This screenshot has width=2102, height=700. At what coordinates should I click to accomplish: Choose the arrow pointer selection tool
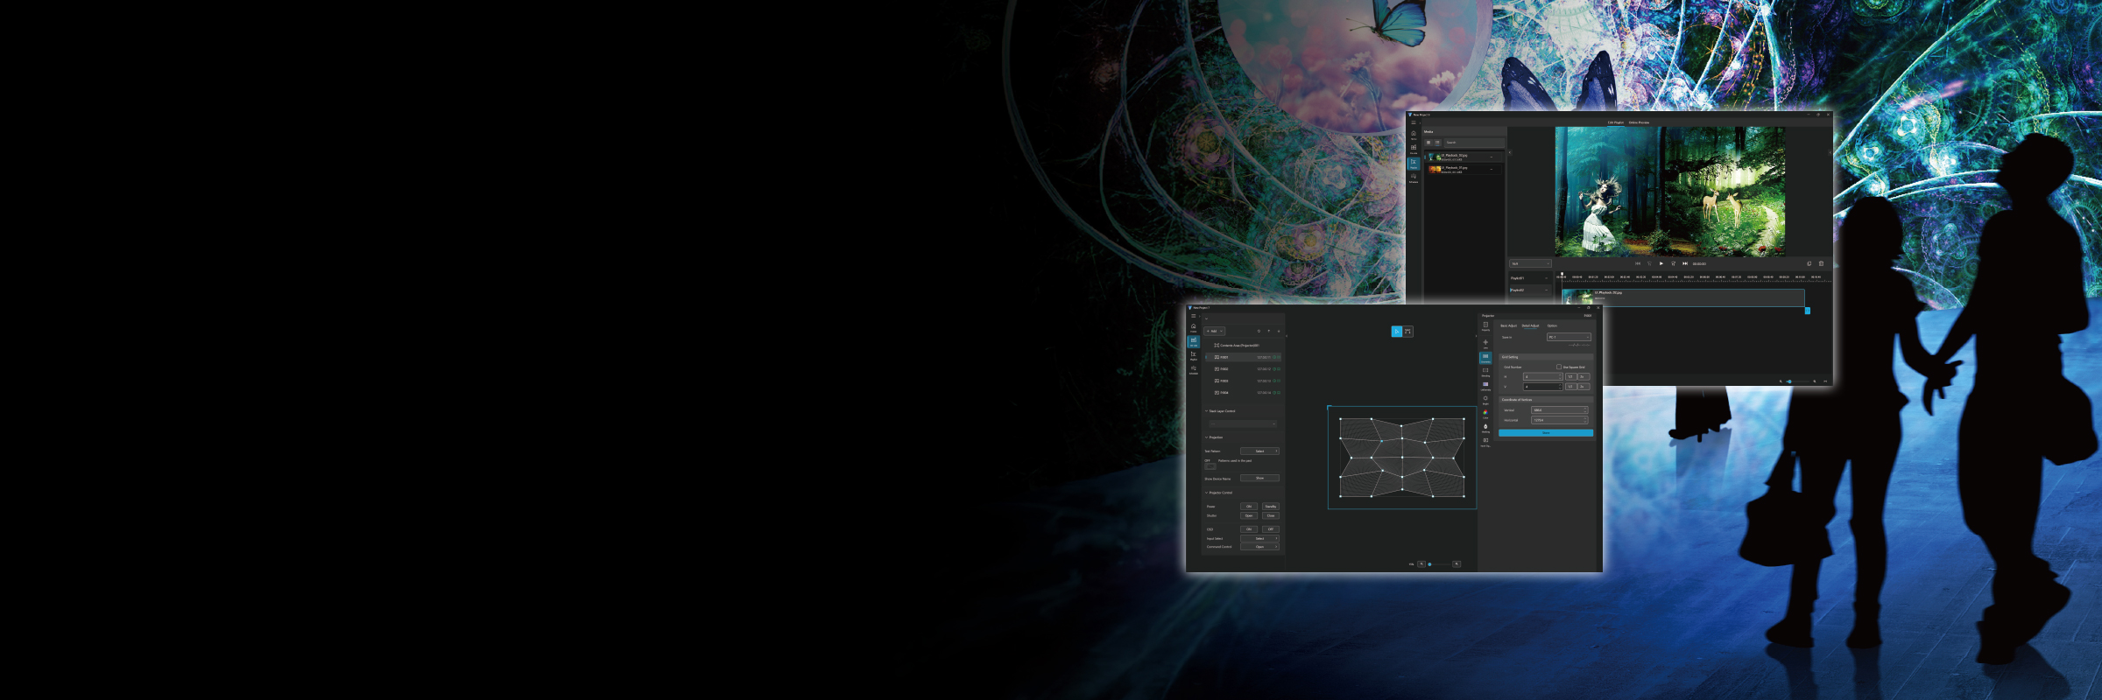(x=1397, y=332)
